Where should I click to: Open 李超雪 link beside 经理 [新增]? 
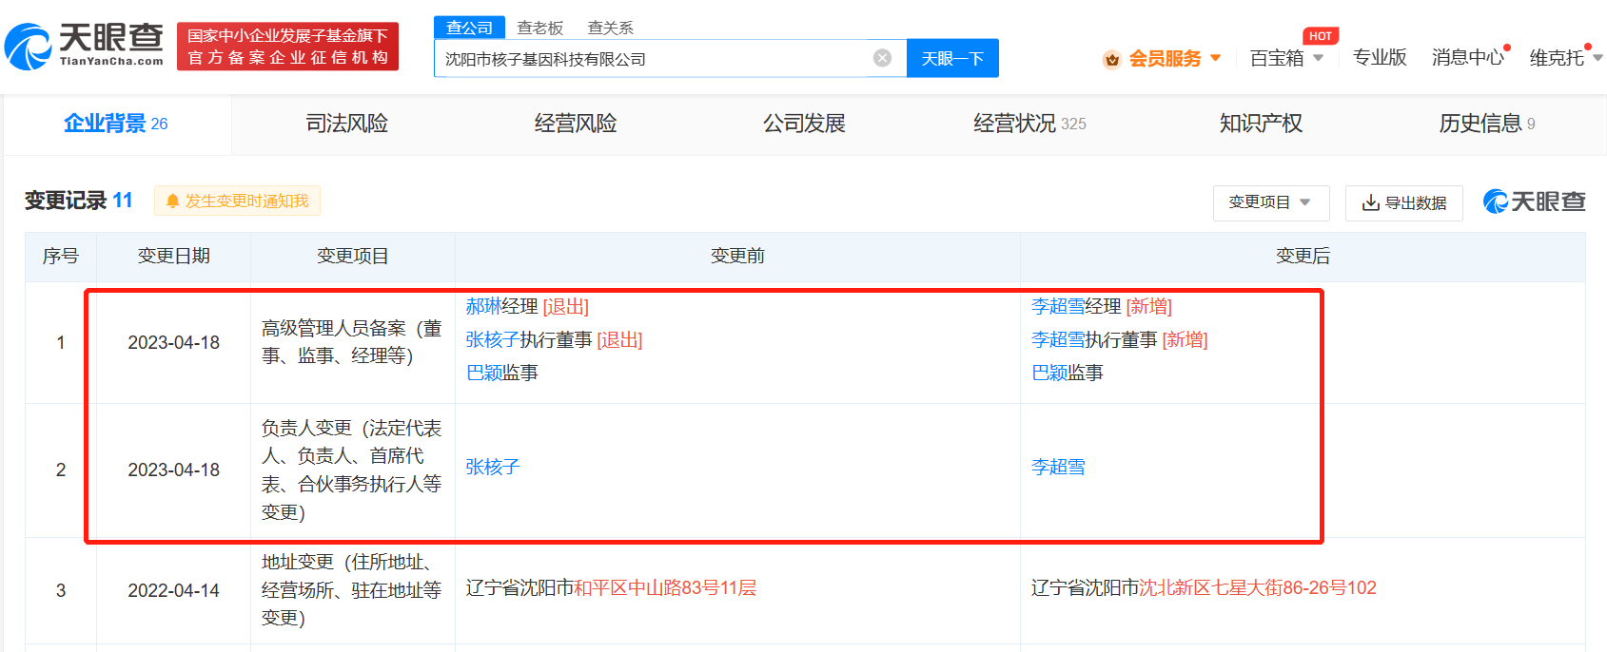click(x=1058, y=307)
